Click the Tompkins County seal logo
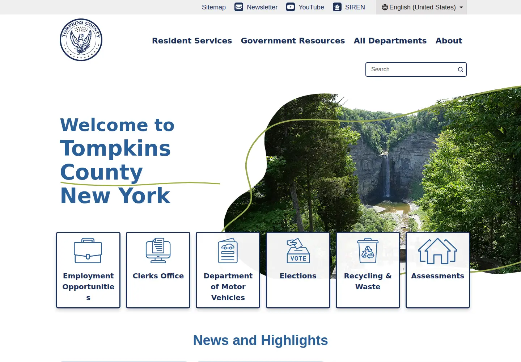This screenshot has height=362, width=521. pyautogui.click(x=81, y=40)
